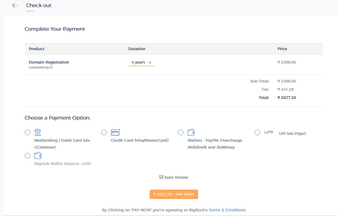
Task: Select Credit Card (Visa/MasterCard) radio button
Action: coord(104,132)
